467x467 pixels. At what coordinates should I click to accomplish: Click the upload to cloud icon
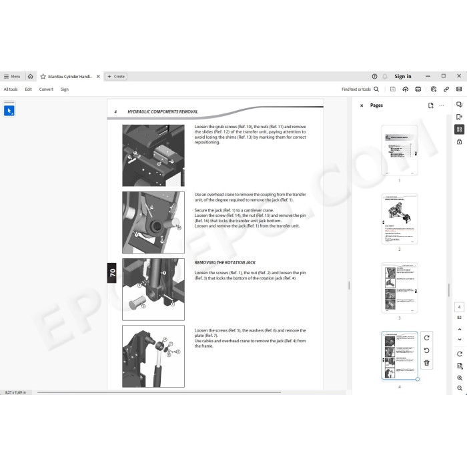coord(406,89)
